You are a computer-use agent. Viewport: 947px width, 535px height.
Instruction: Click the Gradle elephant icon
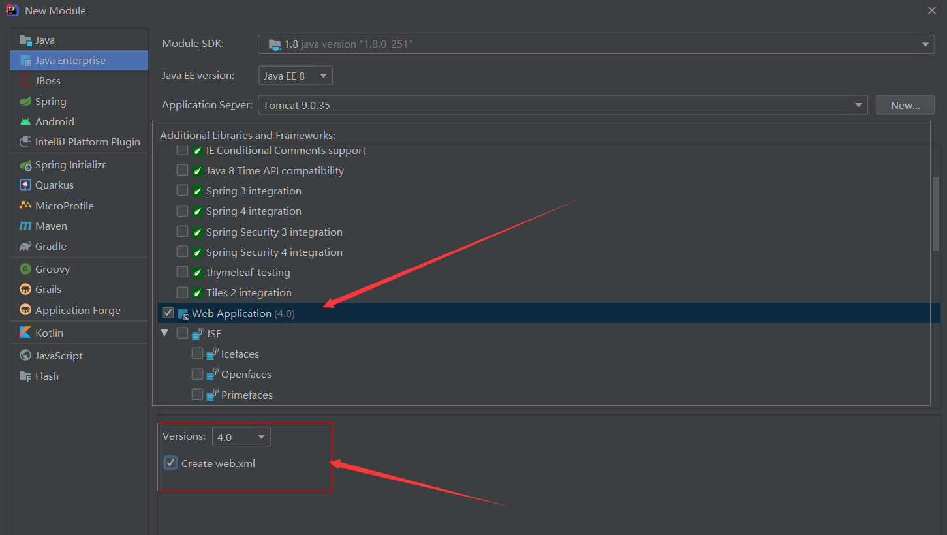click(25, 247)
